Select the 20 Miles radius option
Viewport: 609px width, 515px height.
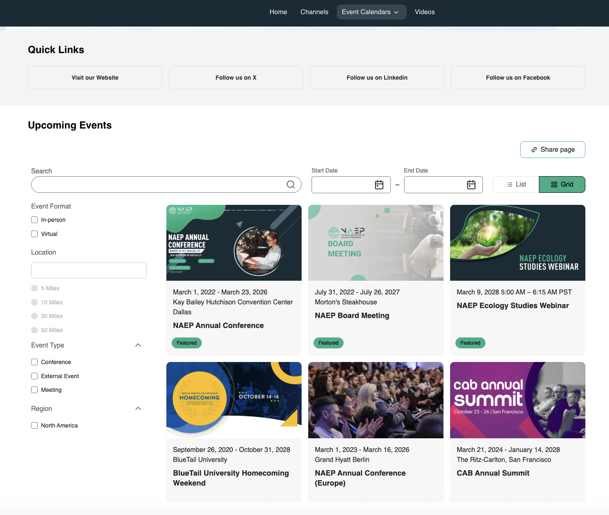tap(34, 316)
